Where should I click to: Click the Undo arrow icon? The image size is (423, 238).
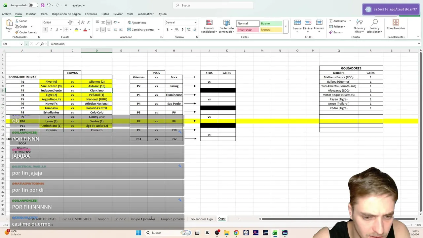point(49,5)
